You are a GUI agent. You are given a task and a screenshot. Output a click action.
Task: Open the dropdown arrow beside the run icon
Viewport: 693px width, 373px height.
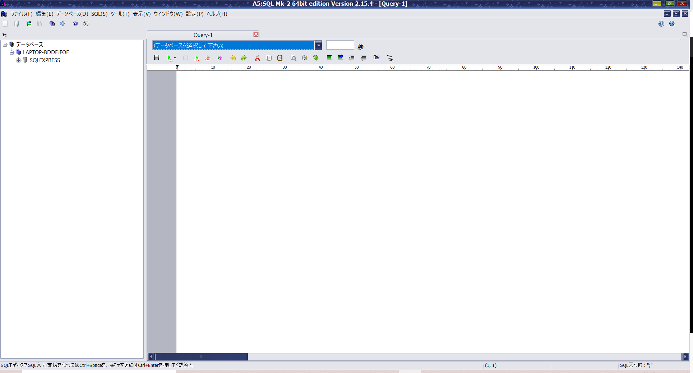pos(175,58)
